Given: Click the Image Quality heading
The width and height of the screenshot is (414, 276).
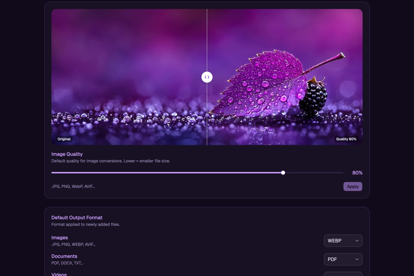Looking at the screenshot, I should [x=67, y=154].
